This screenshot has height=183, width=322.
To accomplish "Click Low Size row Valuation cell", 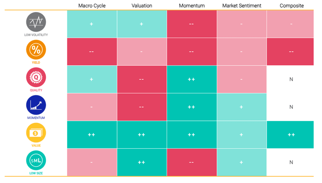I will (142, 162).
